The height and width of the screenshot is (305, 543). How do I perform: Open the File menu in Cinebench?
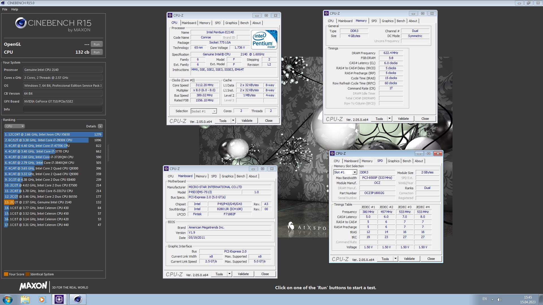click(5, 9)
